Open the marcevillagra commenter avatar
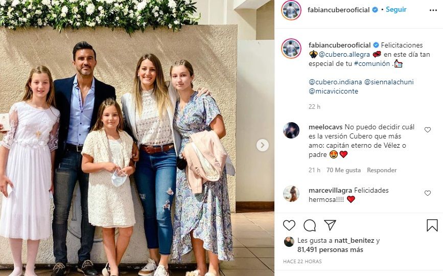Screen dimensions: 443x276 [291, 194]
